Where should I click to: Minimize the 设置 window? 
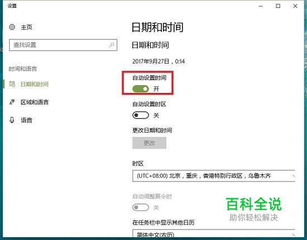pos(261,6)
